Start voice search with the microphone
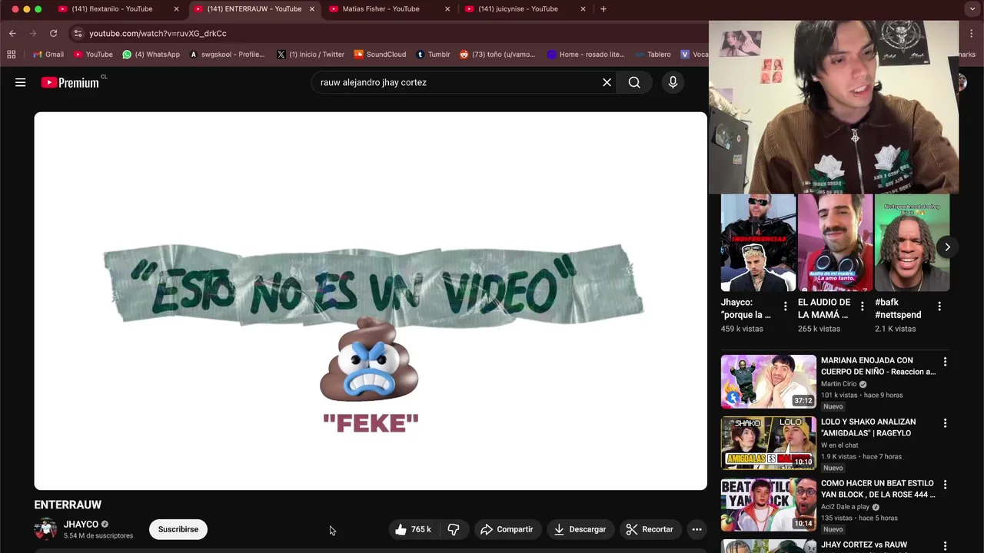The width and height of the screenshot is (984, 553). click(673, 82)
